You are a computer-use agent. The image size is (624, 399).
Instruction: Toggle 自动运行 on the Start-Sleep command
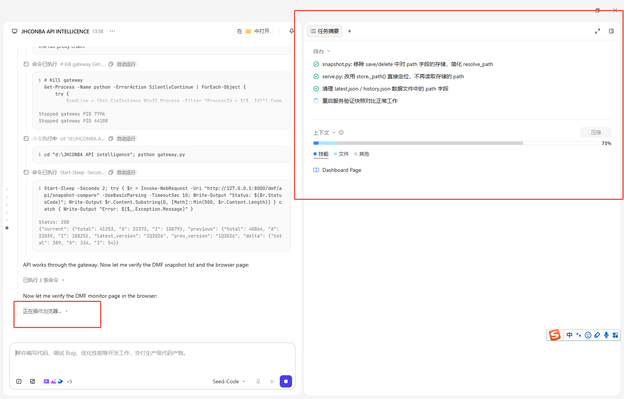[x=126, y=172]
